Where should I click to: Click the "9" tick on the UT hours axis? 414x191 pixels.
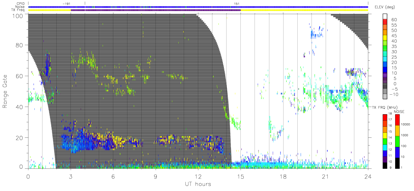coord(155,177)
